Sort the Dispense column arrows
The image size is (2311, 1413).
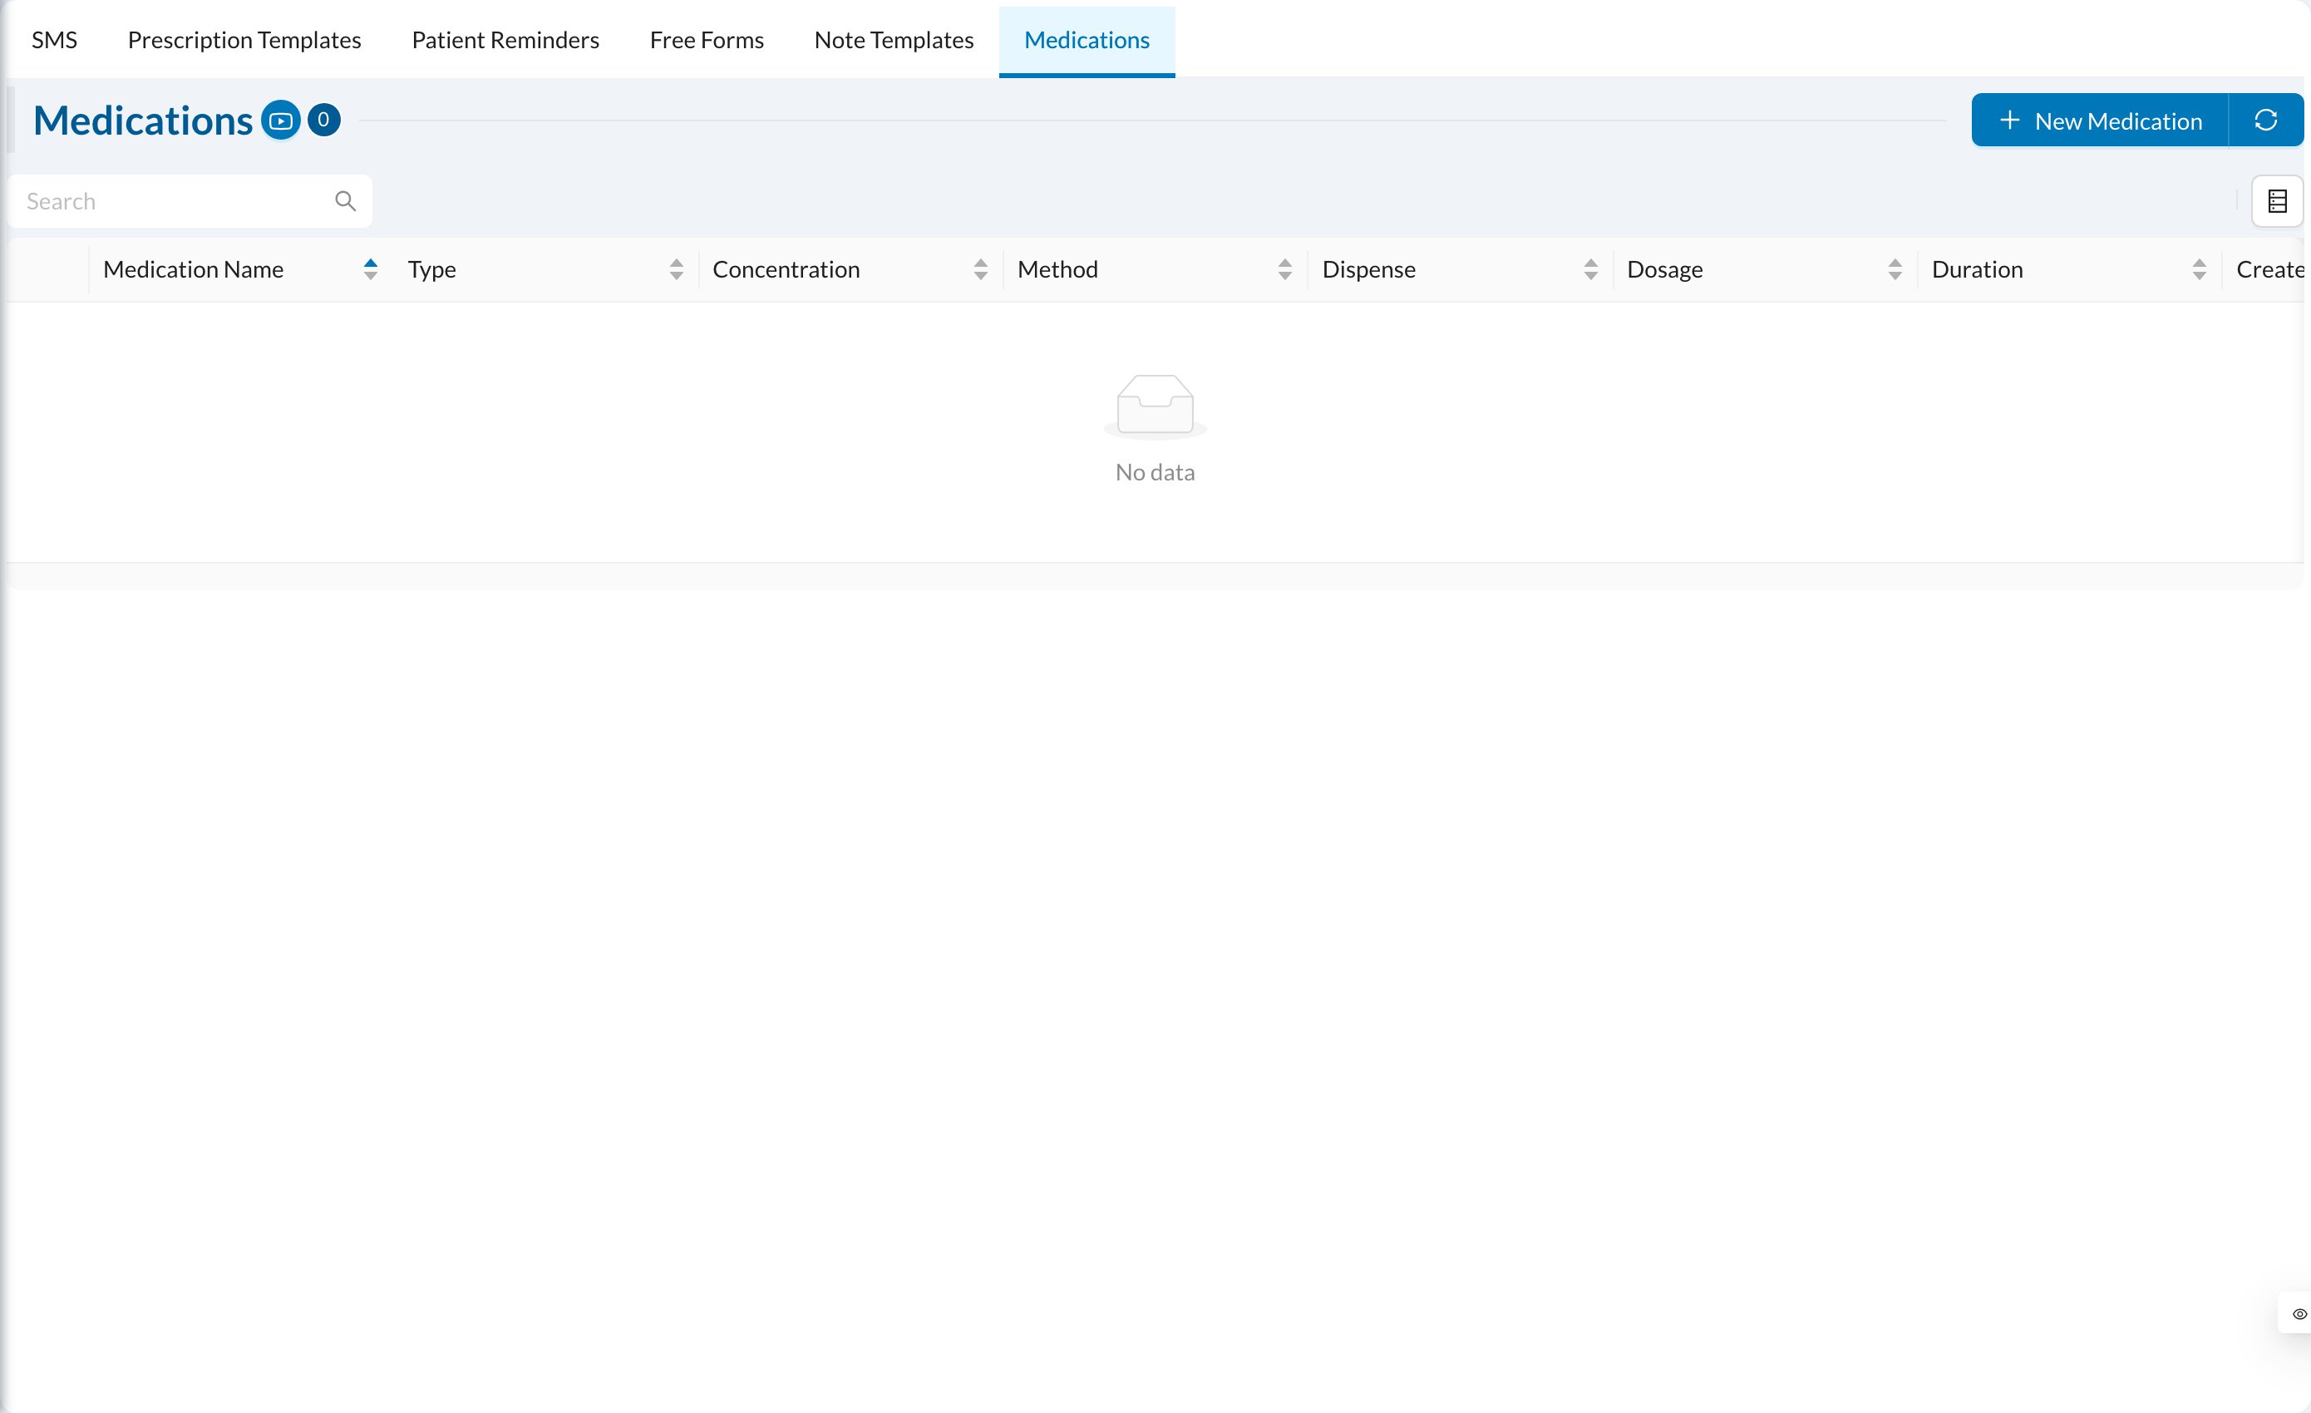pos(1591,269)
